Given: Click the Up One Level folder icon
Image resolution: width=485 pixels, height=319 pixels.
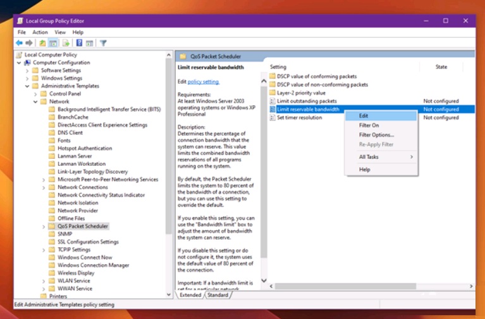Looking at the screenshot, I should [42, 43].
